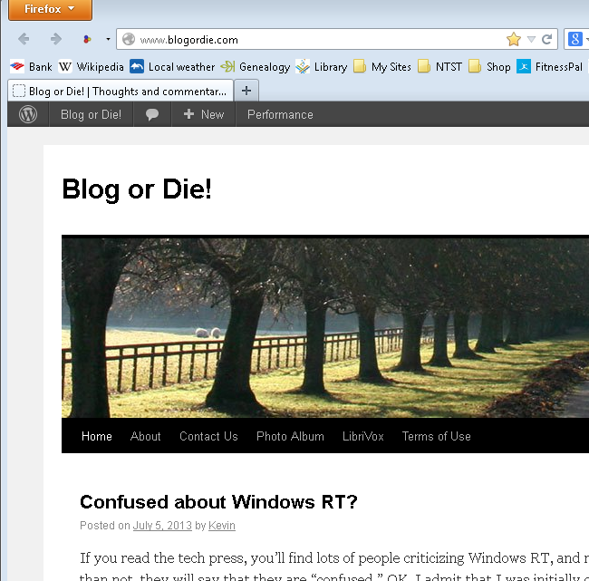
Task: Click the WordPress logo in admin bar
Action: tap(28, 114)
